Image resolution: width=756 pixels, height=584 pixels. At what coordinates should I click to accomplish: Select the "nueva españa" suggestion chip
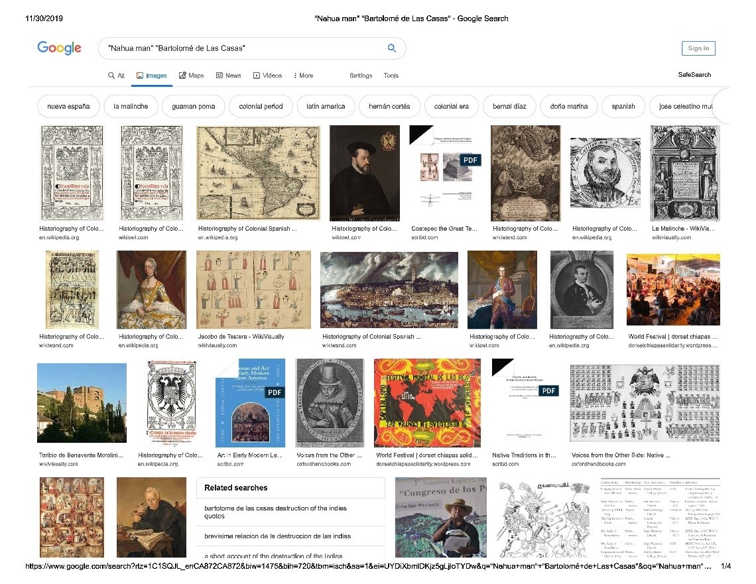68,107
